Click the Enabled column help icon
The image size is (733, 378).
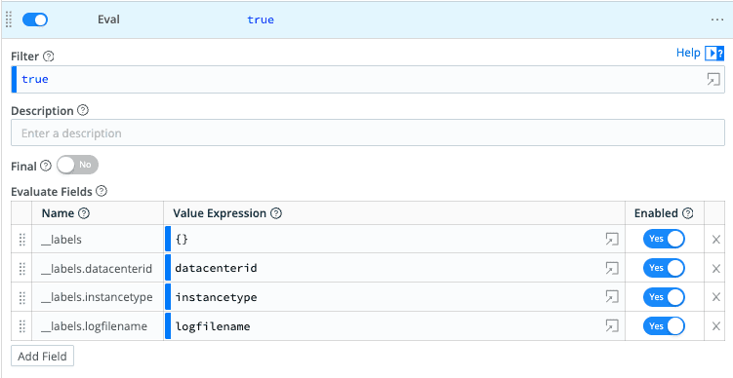tap(688, 213)
